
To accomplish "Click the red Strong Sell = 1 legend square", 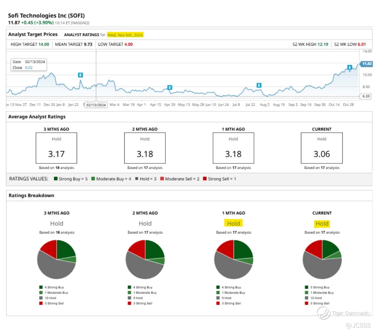I will [x=205, y=179].
